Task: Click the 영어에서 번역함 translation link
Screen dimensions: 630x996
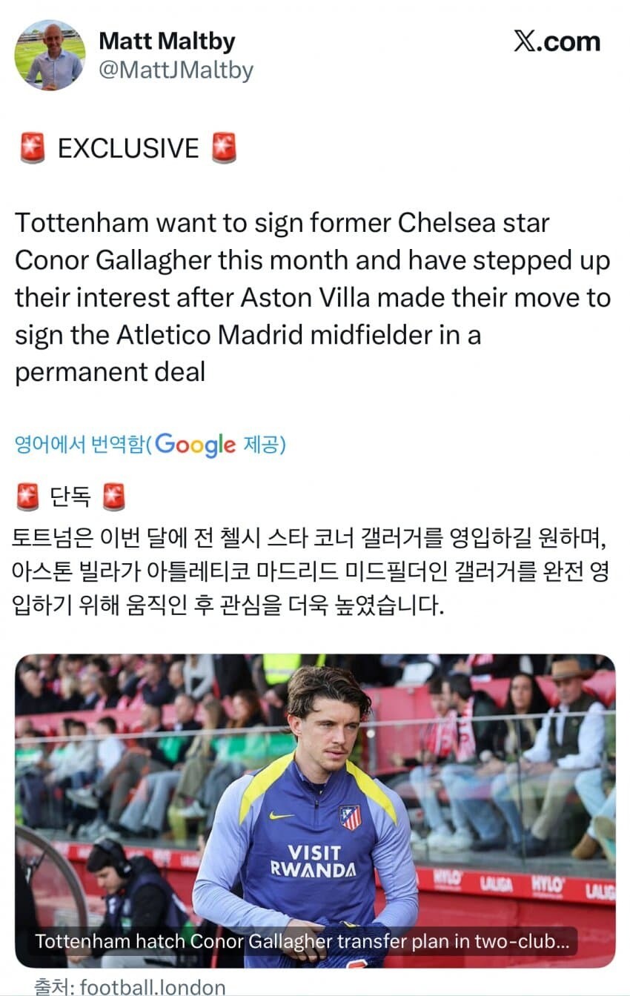Action: pos(79,445)
